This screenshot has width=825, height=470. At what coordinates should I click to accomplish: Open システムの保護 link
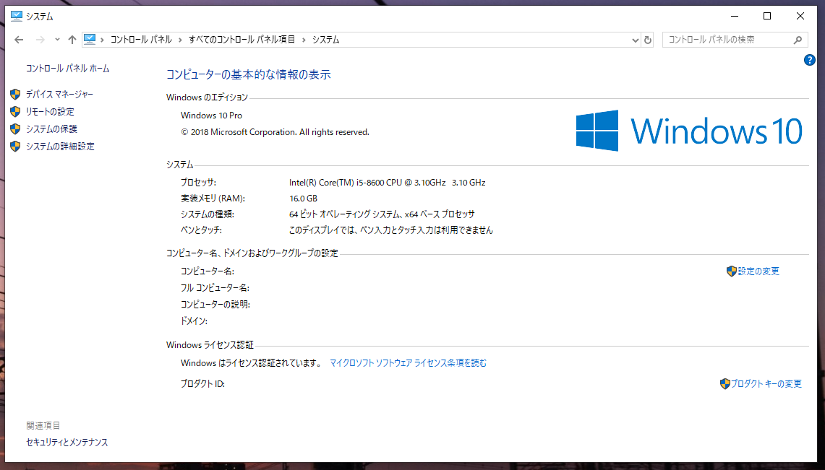[51, 129]
